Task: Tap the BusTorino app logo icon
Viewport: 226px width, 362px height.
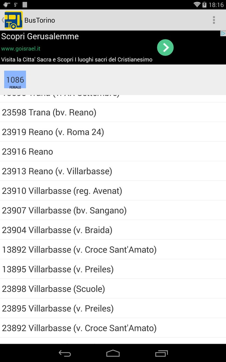Action: pyautogui.click(x=13, y=20)
